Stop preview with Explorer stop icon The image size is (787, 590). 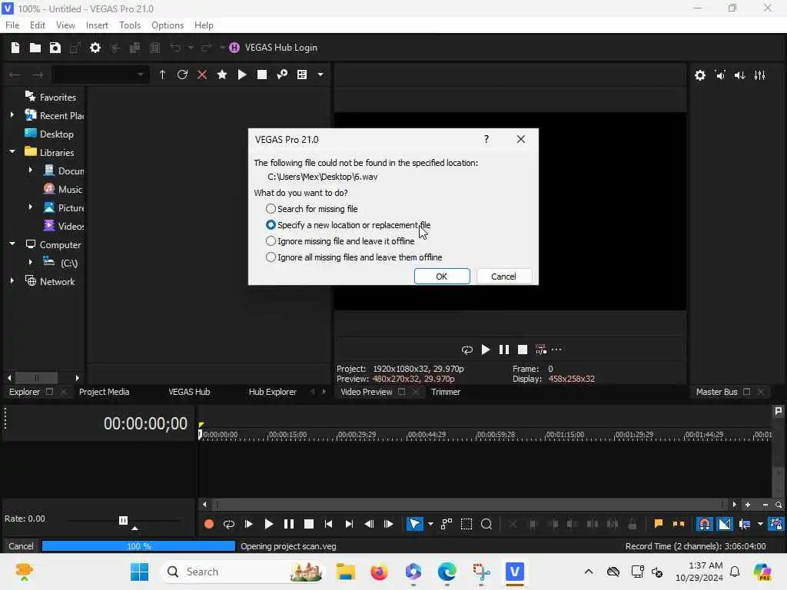tap(262, 75)
